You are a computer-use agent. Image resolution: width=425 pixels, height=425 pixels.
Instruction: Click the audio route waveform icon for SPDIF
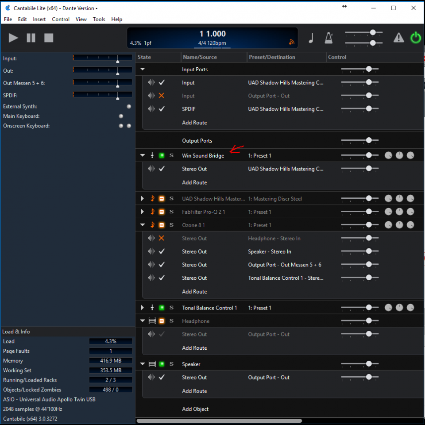pyautogui.click(x=151, y=109)
